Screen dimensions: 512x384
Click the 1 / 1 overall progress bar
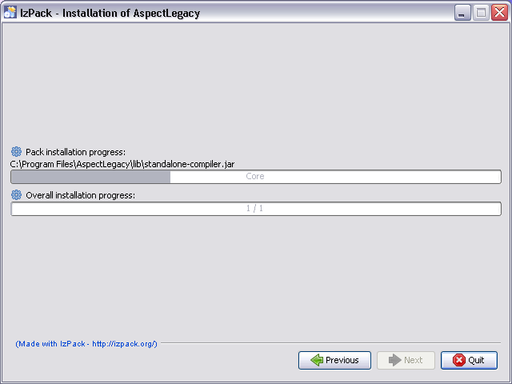point(256,209)
